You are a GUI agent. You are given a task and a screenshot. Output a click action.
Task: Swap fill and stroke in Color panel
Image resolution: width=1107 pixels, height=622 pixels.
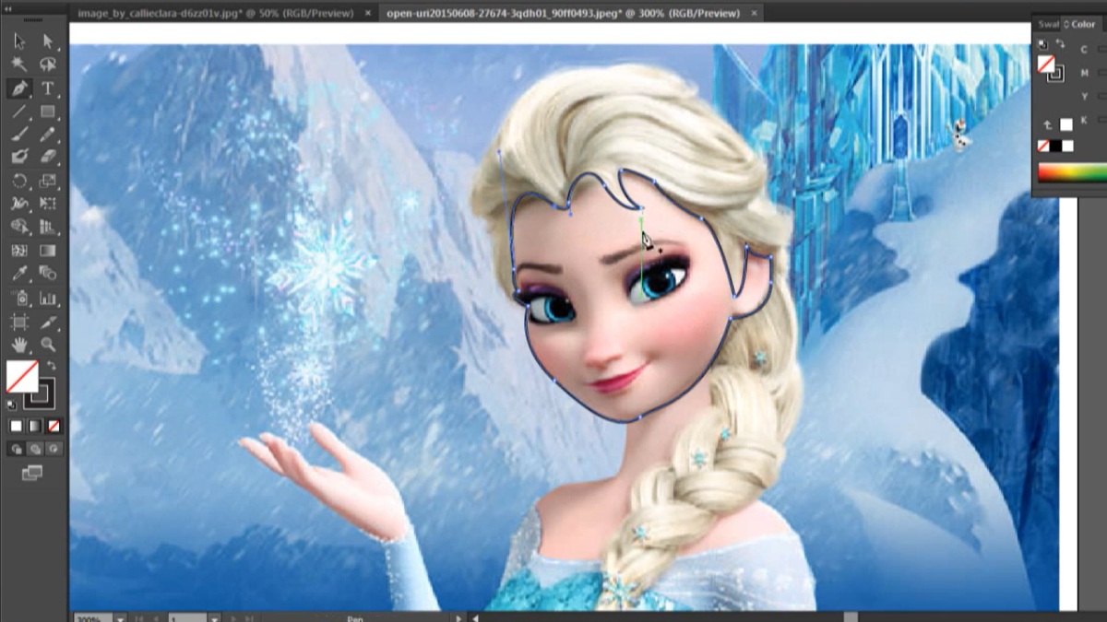[1060, 43]
